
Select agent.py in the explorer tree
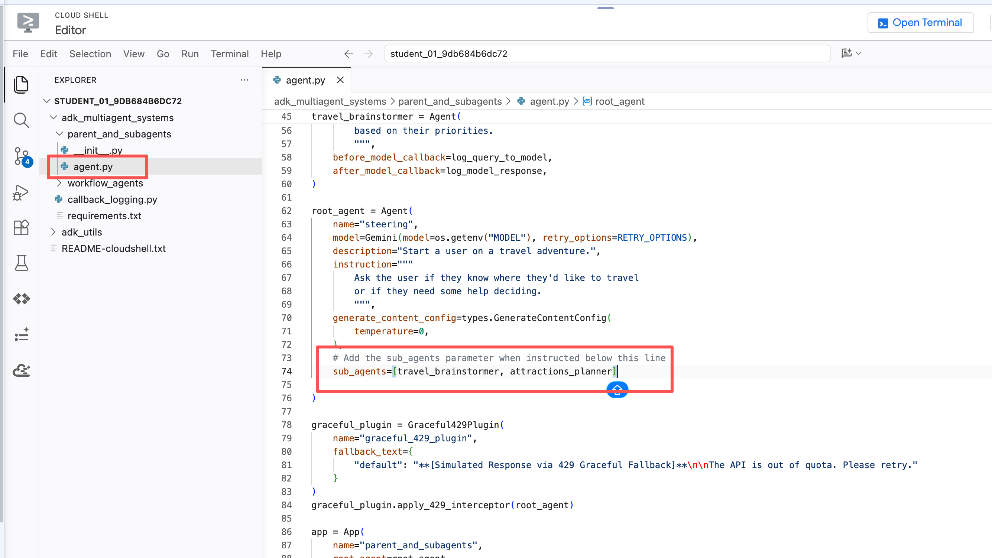tap(93, 167)
